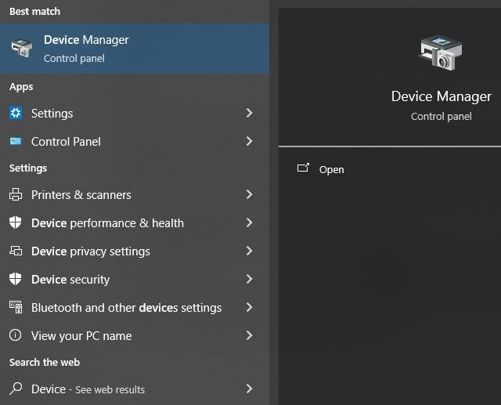Select the Control Panel app result
Viewport: 501px width, 405px height.
(135, 141)
